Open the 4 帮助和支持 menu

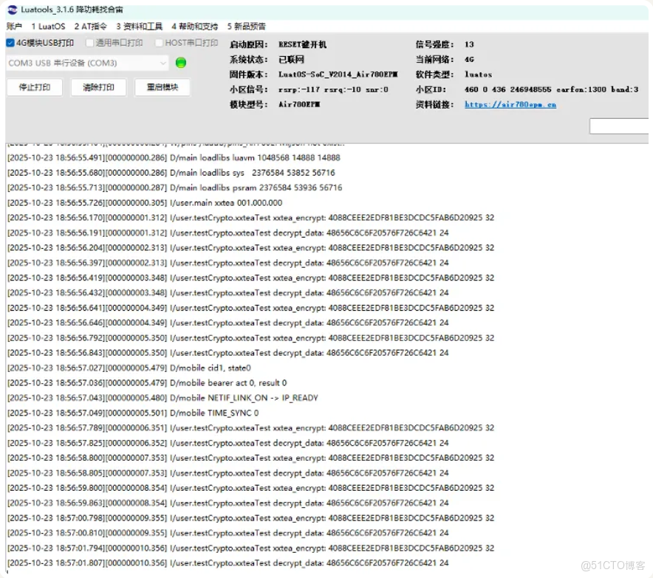click(x=194, y=27)
